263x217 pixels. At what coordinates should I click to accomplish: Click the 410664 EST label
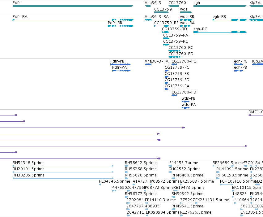242,200
